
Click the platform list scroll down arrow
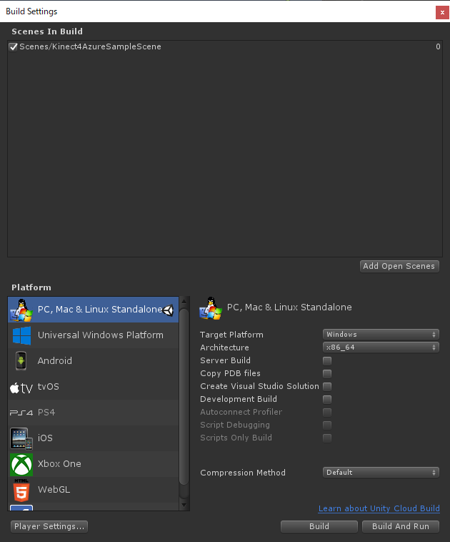184,505
